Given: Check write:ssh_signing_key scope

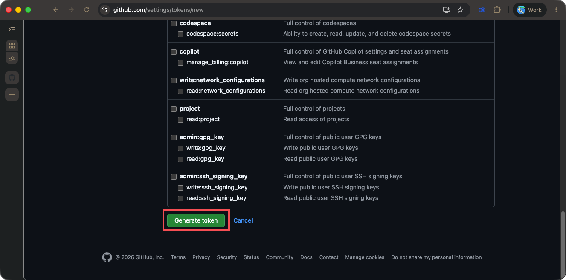Looking at the screenshot, I should (180, 188).
